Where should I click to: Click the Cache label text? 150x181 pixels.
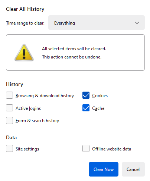click(x=98, y=108)
